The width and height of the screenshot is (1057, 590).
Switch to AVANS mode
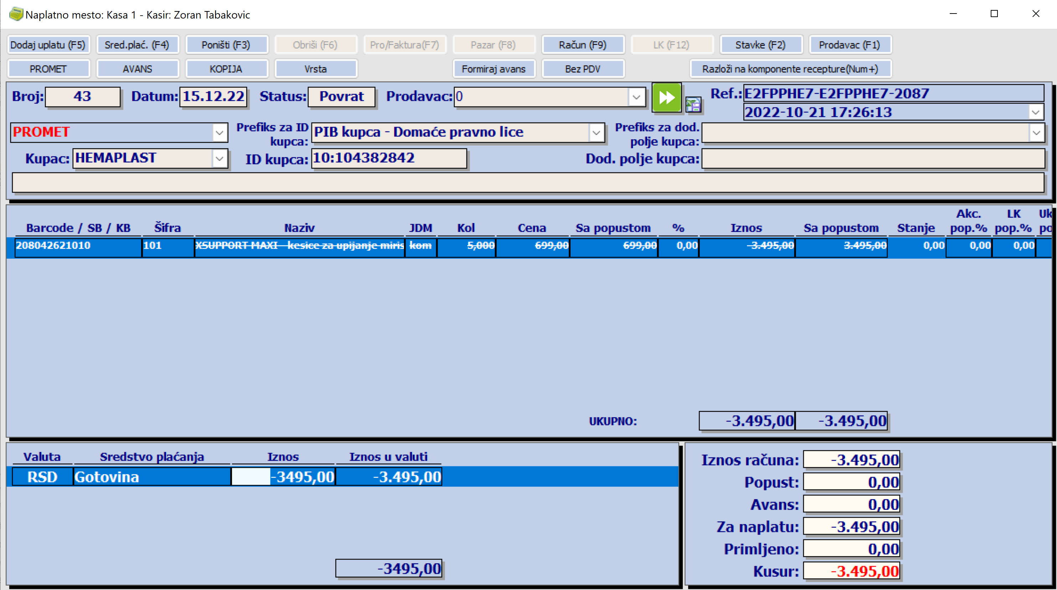pyautogui.click(x=137, y=69)
